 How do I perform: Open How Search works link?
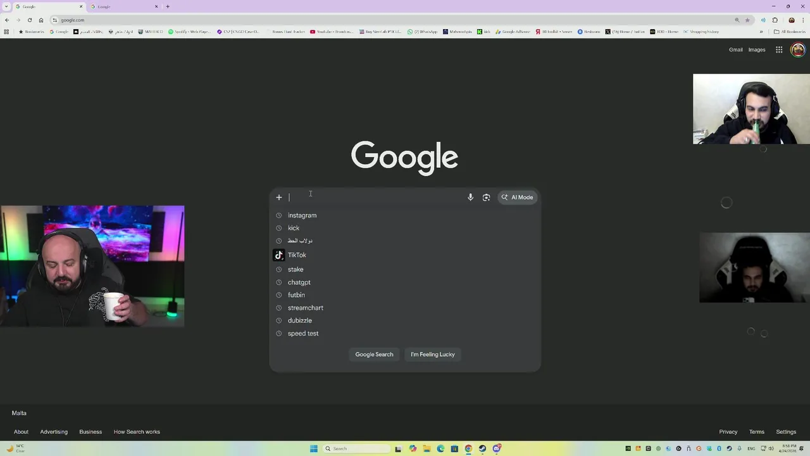[137, 432]
